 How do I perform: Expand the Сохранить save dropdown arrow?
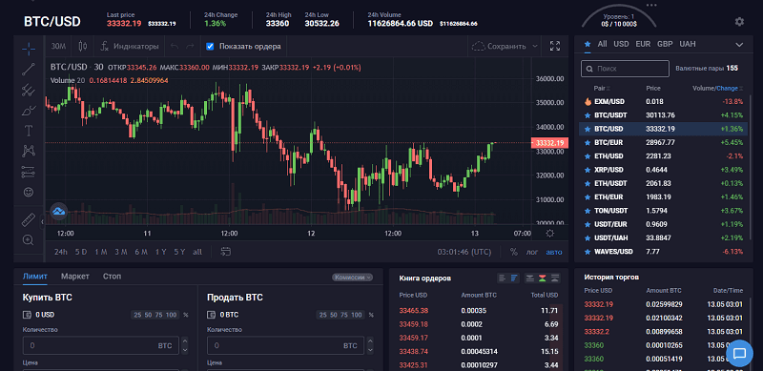(x=535, y=46)
